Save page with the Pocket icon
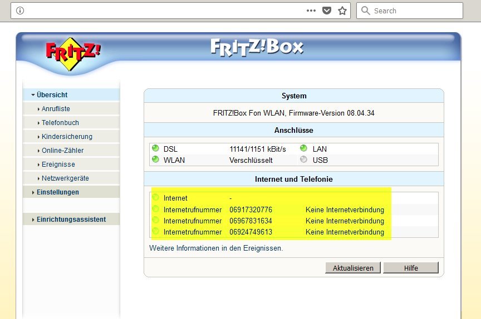481x319 pixels. 327,11
